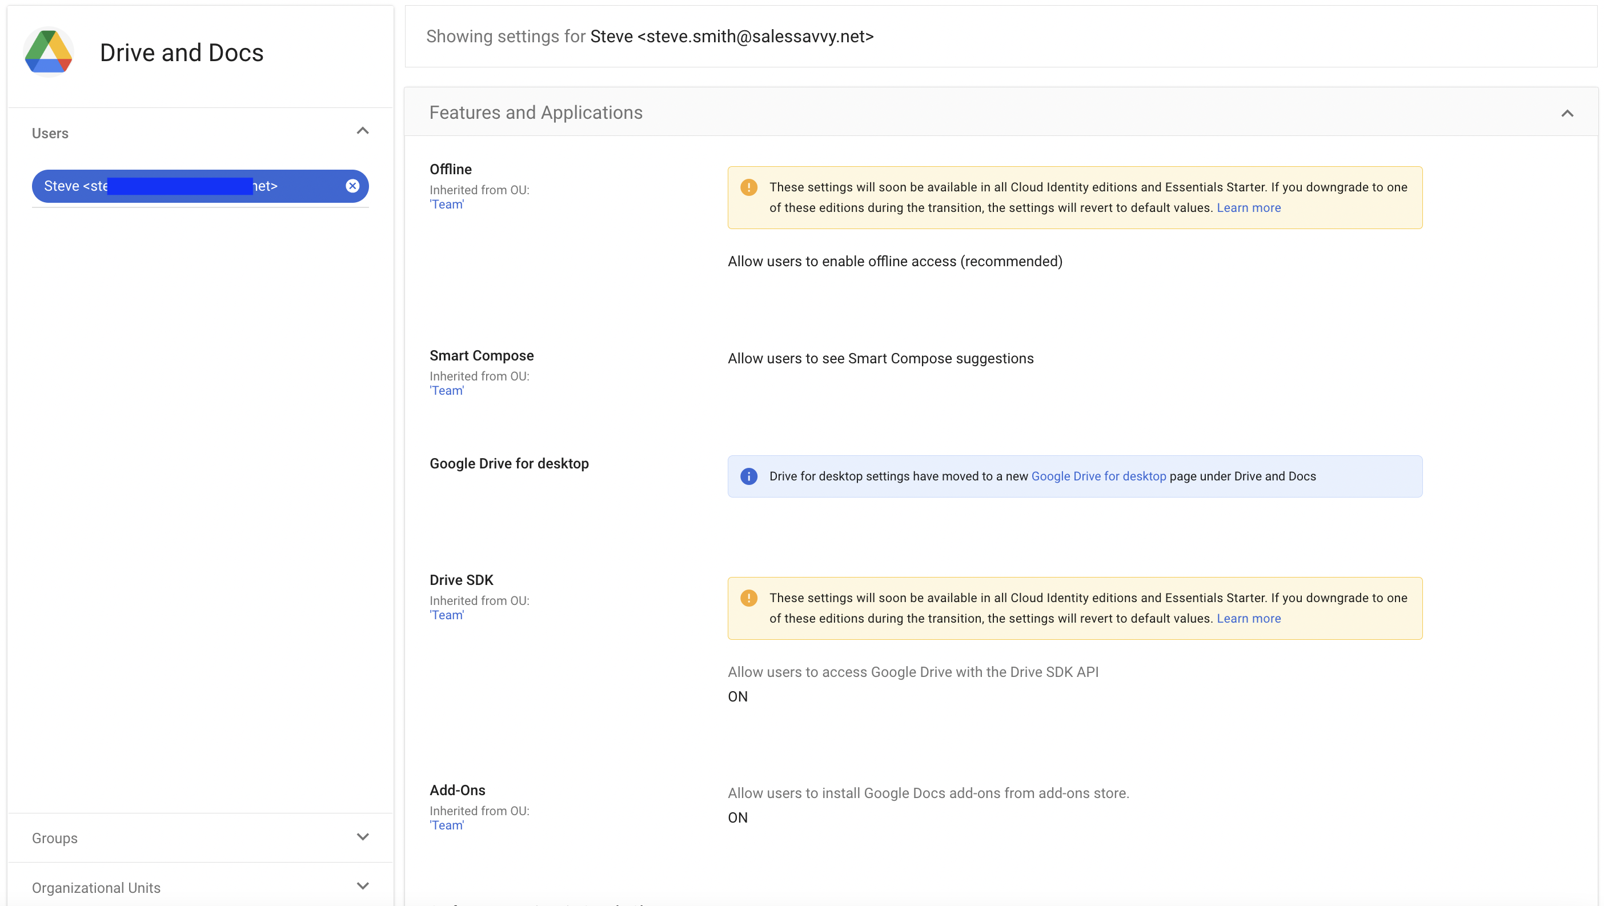1604x906 pixels.
Task: Click the Add-Ons ON status
Action: pos(737,817)
